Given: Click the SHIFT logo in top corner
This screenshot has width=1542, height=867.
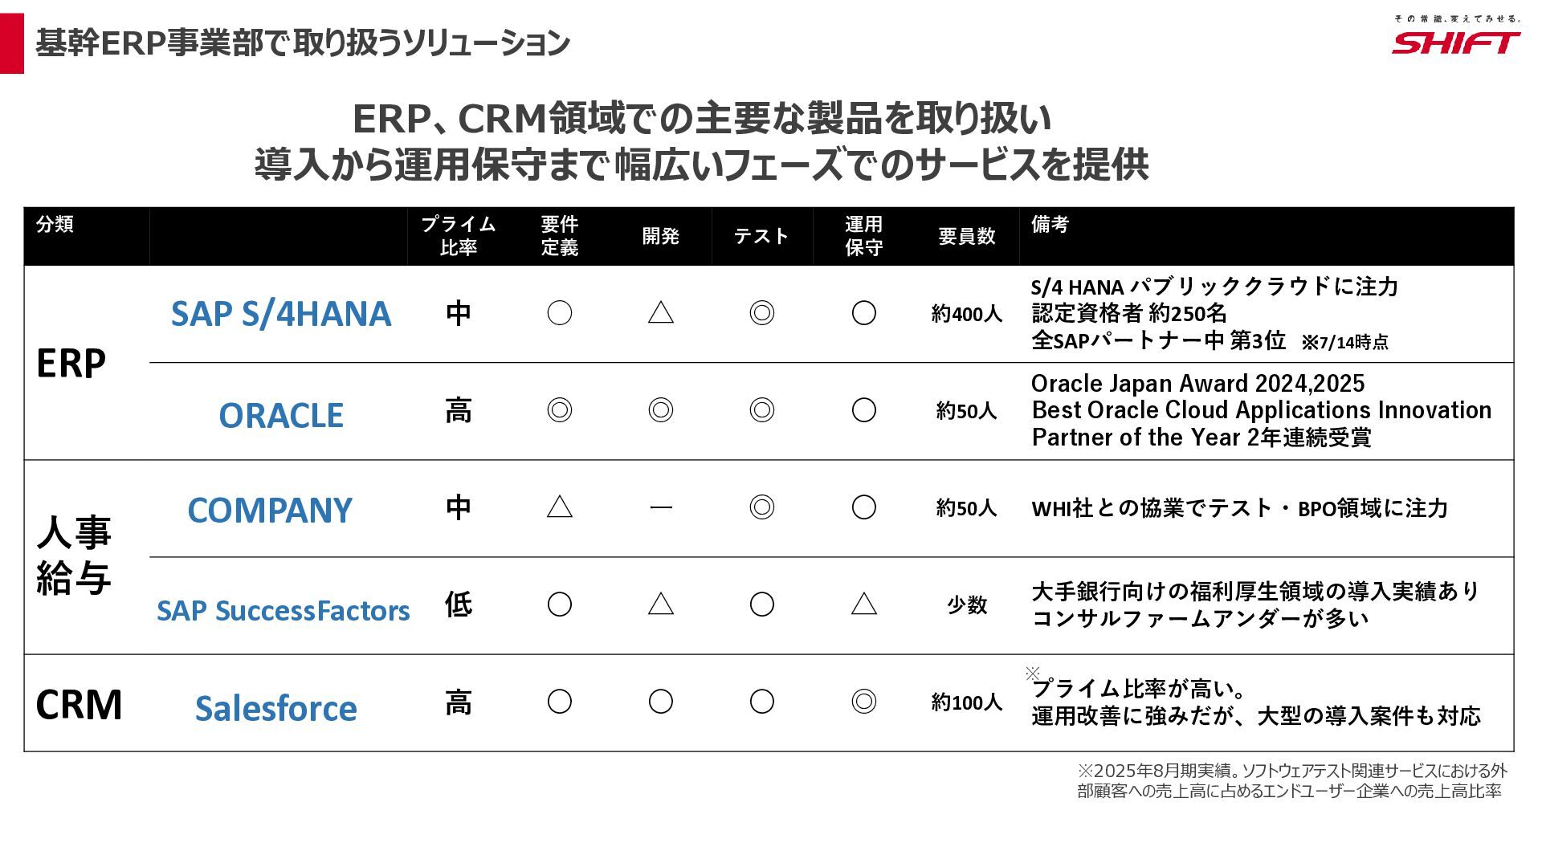Looking at the screenshot, I should click(1456, 36).
